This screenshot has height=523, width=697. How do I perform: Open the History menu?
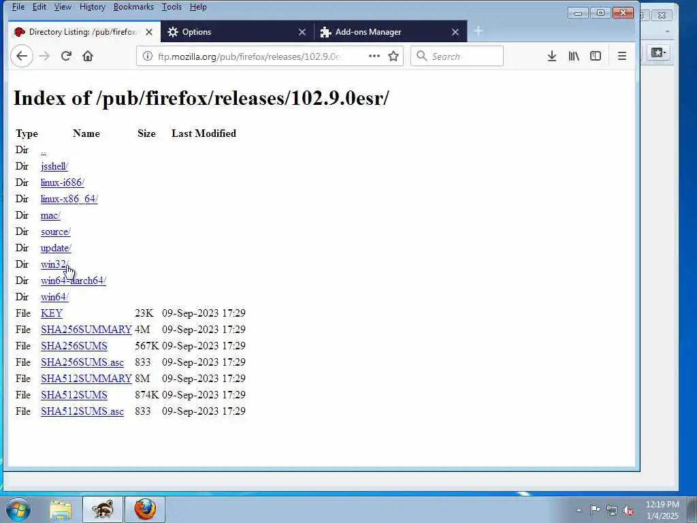click(93, 7)
